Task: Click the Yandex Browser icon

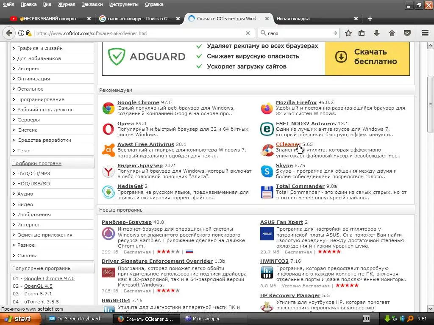Action: pos(108,171)
